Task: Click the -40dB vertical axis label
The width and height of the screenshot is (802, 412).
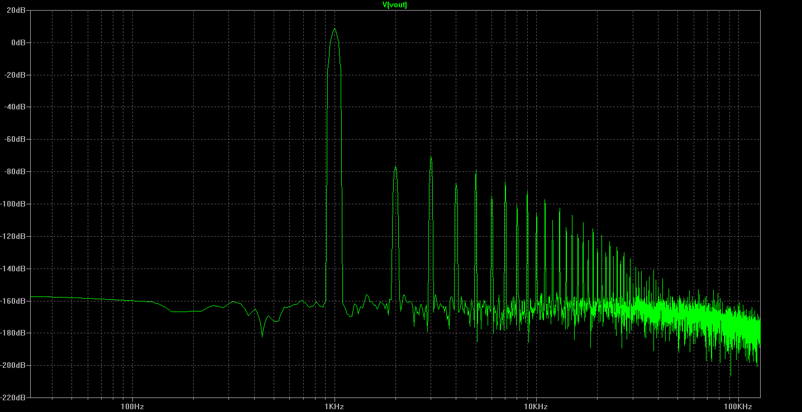Action: (x=16, y=107)
